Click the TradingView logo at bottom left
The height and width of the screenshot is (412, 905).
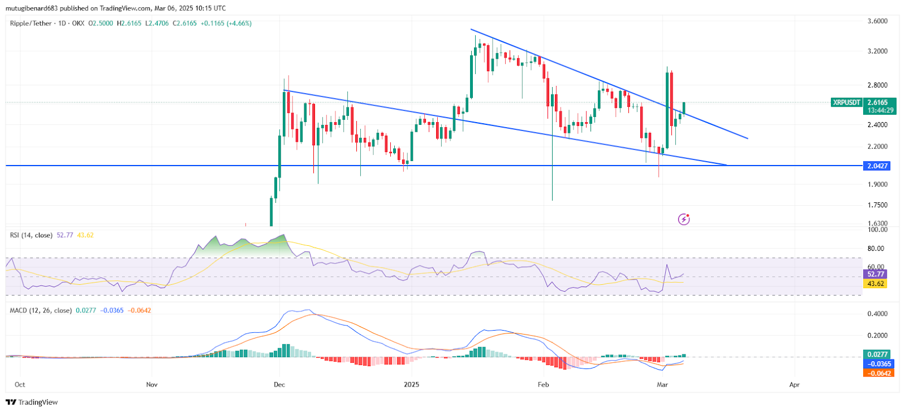pos(32,402)
